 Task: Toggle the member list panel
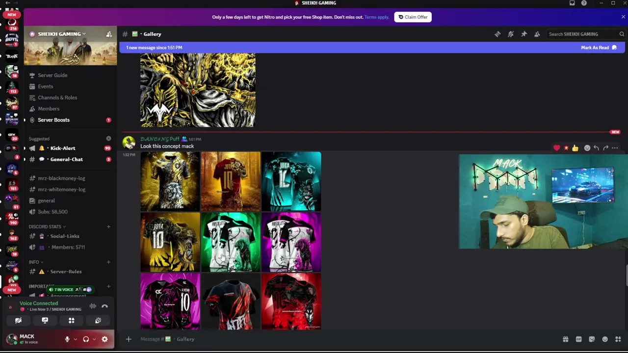pyautogui.click(x=537, y=34)
